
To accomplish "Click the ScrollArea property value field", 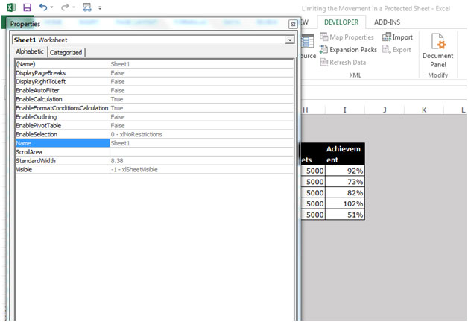I will point(202,152).
